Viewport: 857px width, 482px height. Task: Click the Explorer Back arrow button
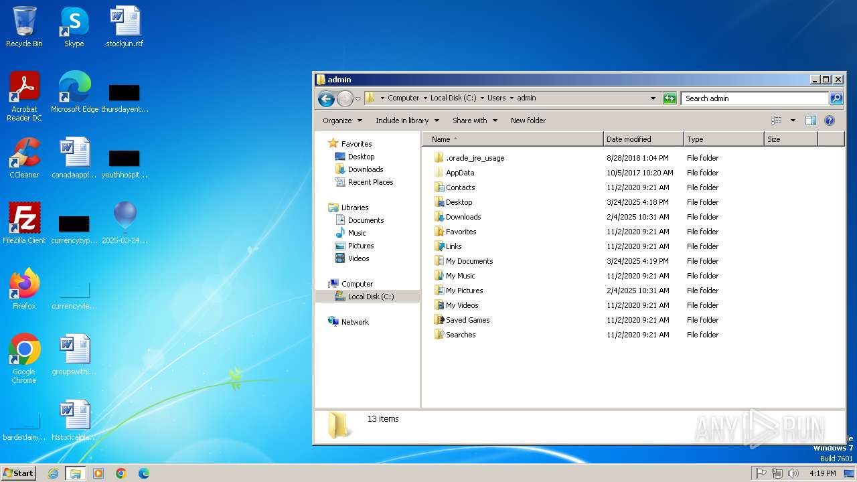(x=326, y=98)
